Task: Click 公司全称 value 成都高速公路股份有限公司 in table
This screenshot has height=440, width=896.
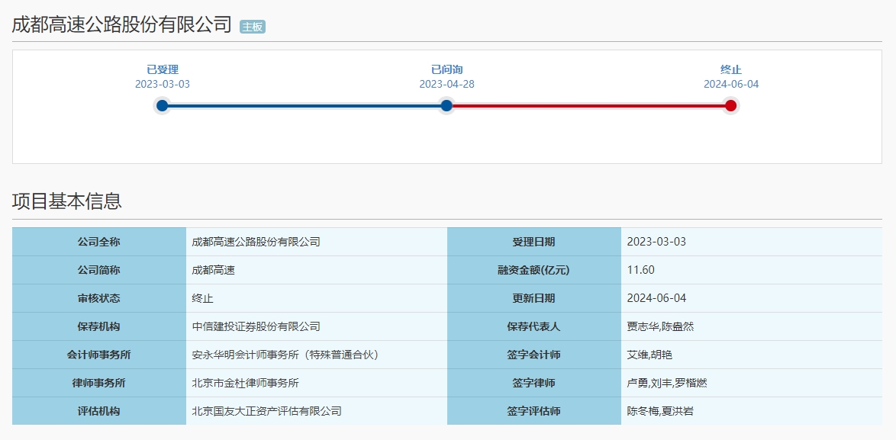Action: (256, 242)
